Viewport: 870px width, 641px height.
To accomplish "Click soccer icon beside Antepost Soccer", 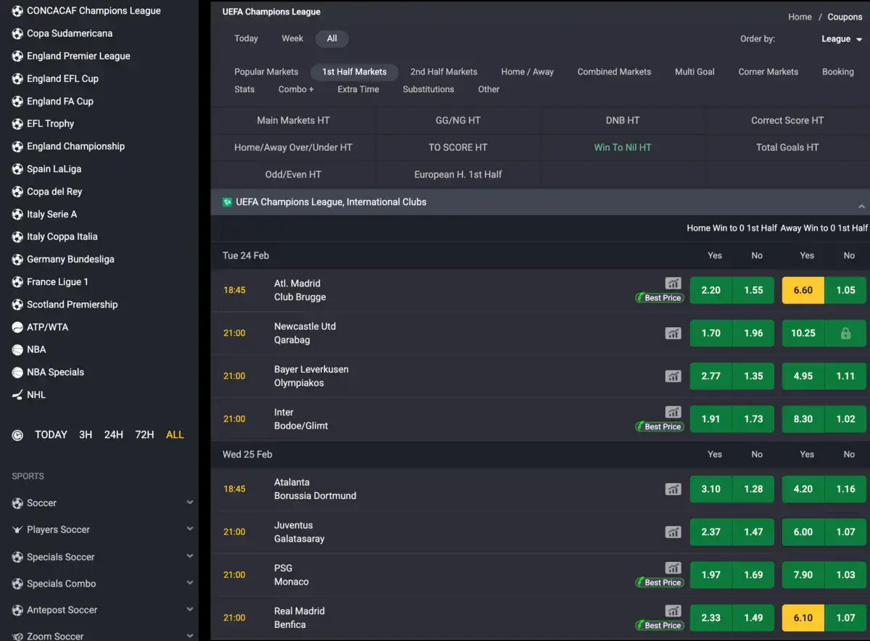I will [17, 611].
